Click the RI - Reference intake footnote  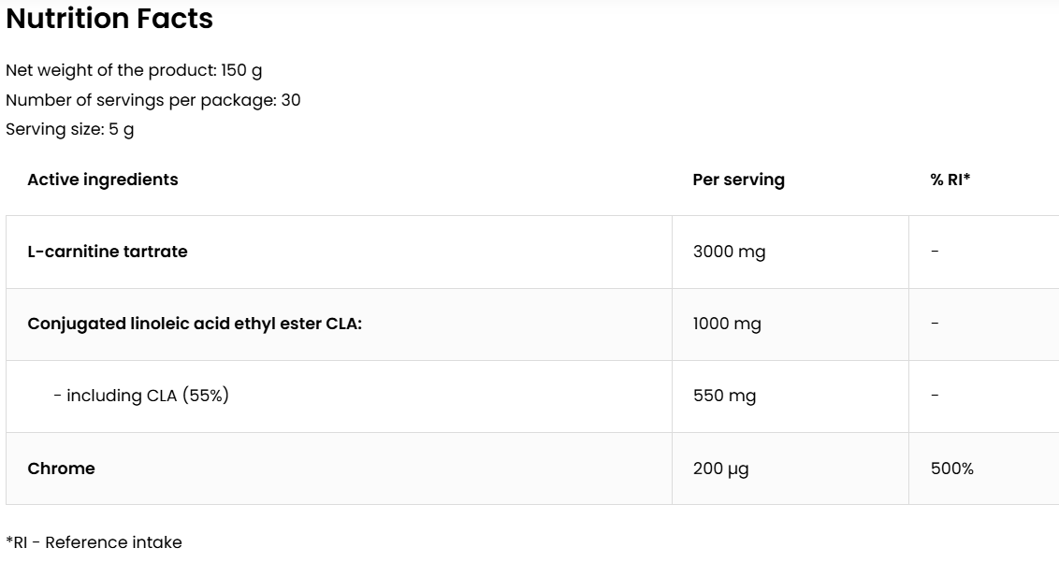94,542
